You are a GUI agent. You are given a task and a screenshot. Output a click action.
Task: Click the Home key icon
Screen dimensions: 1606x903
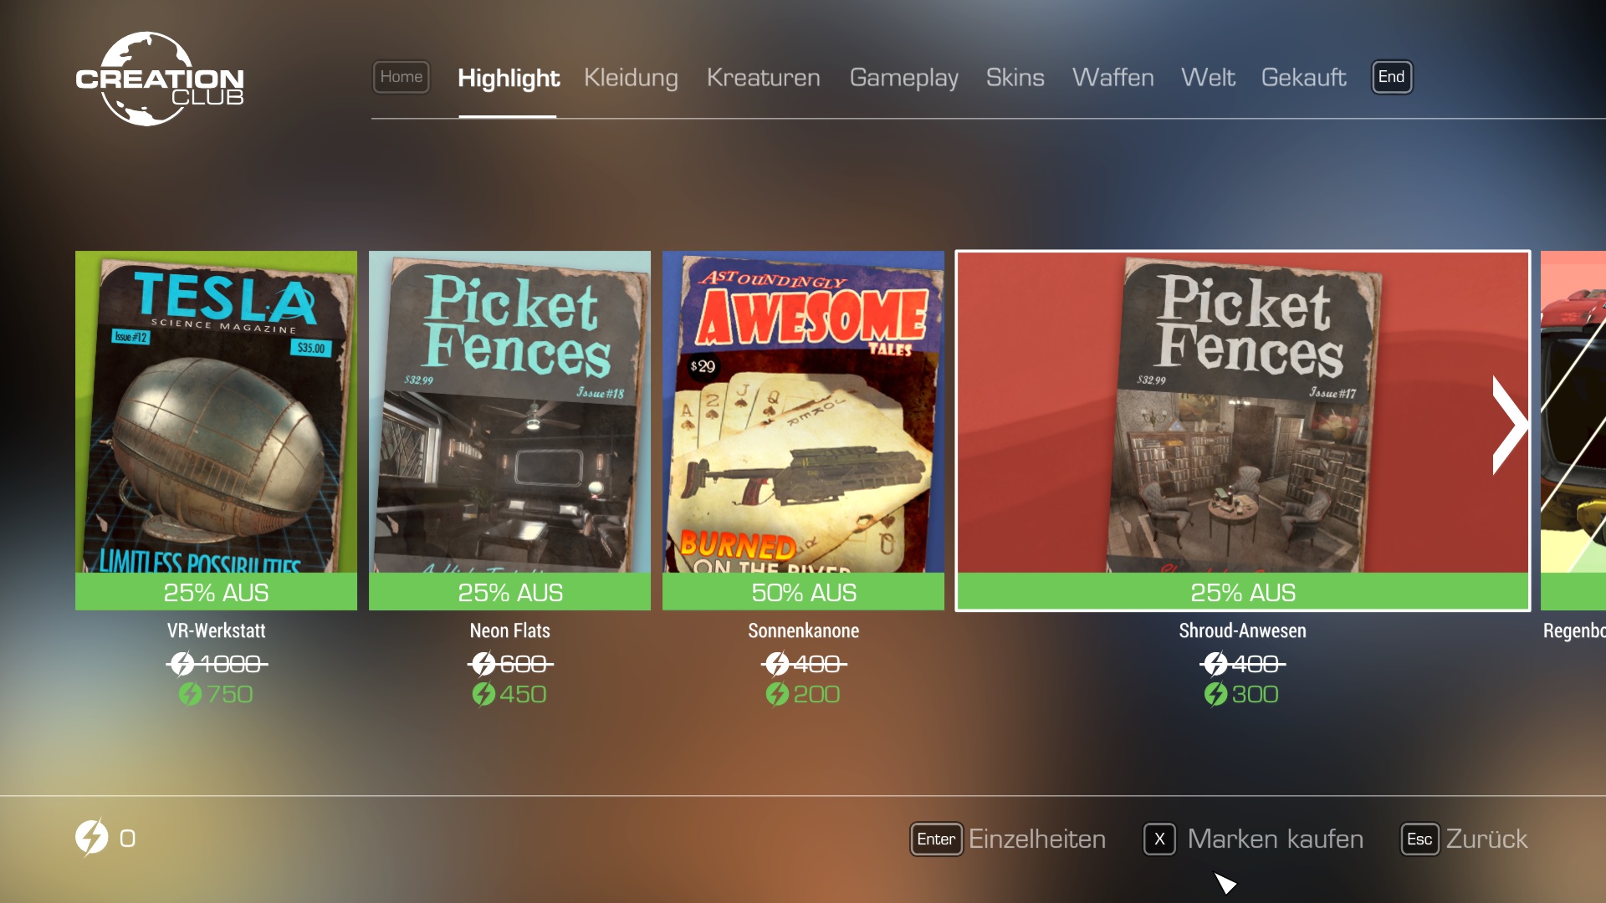(x=401, y=77)
